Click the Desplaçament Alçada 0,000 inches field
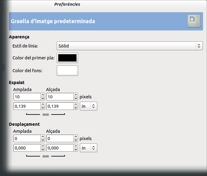 [59, 148]
